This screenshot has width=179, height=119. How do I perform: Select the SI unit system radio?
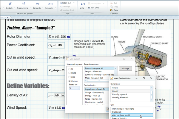pyautogui.click(x=70, y=69)
